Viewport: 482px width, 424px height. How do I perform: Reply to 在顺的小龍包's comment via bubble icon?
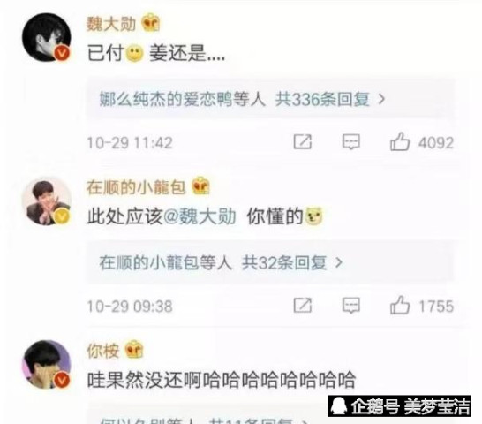point(351,306)
